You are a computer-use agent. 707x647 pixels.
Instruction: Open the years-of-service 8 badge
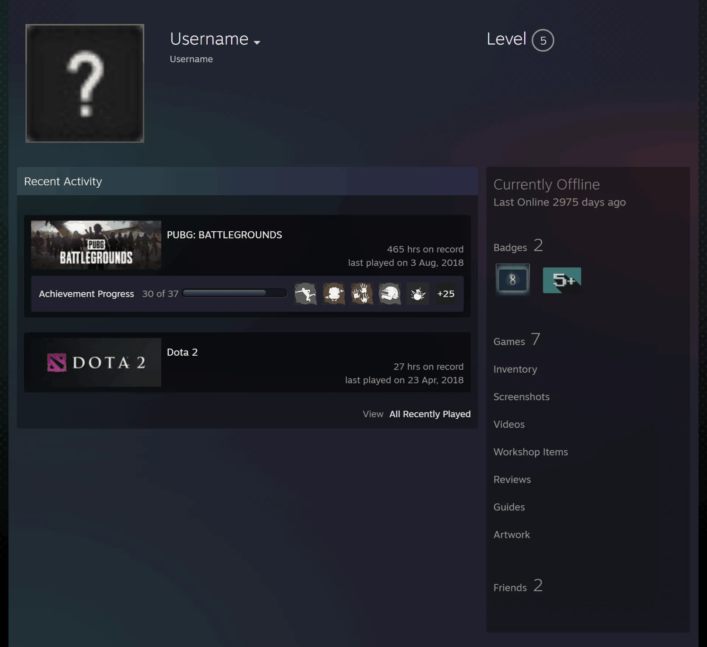pos(513,279)
